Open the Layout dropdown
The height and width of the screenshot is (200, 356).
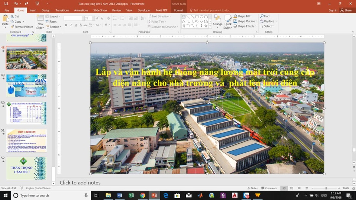click(55, 16)
